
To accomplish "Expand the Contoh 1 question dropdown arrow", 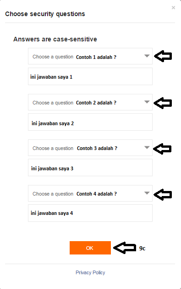I will 147,56.
